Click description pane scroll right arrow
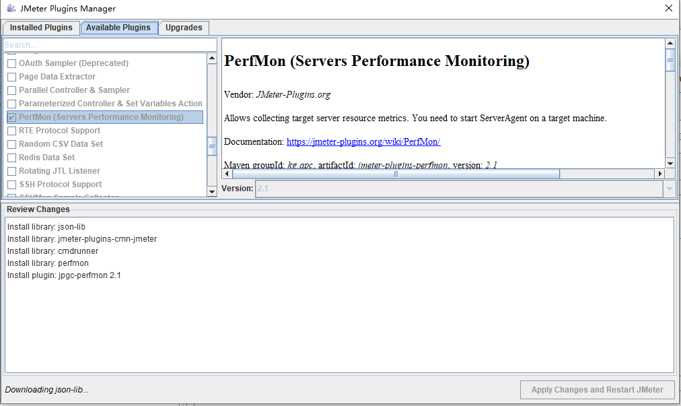Viewport: 681px width, 406px height. 659,174
